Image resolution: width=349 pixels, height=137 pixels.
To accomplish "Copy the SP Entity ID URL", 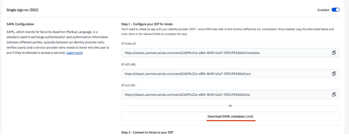I will tap(334, 53).
